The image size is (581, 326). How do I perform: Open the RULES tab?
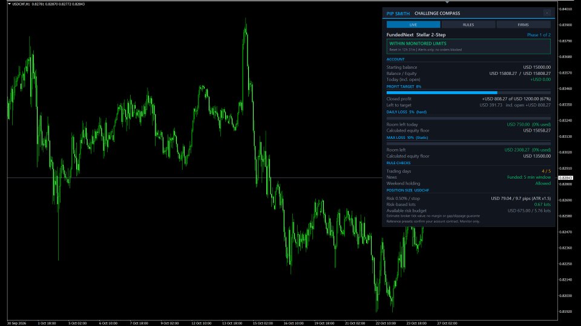468,25
